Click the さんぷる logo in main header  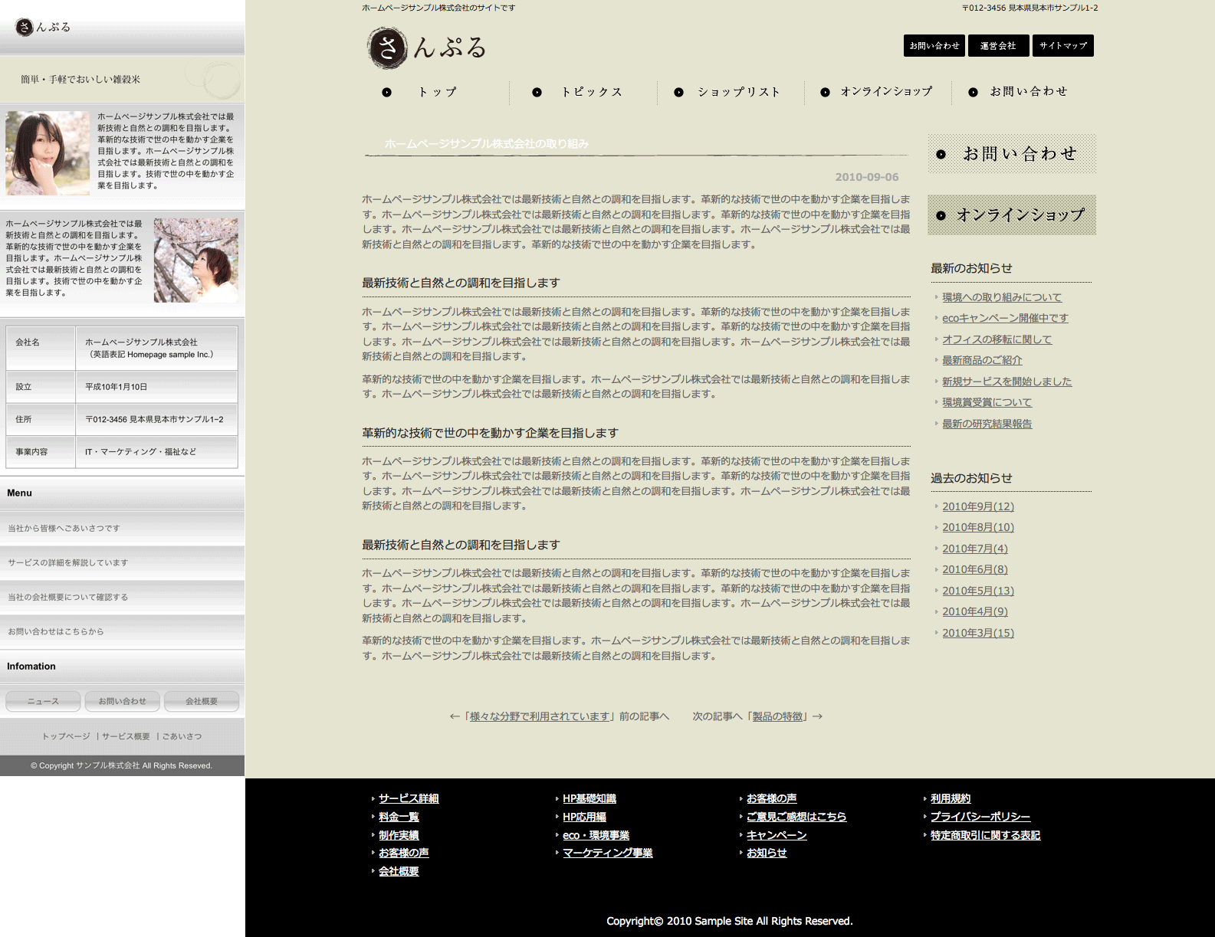pos(426,48)
